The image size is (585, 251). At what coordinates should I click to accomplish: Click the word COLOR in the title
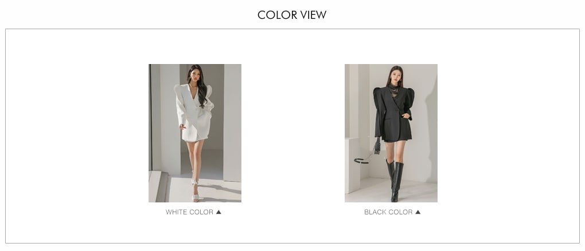coord(277,15)
